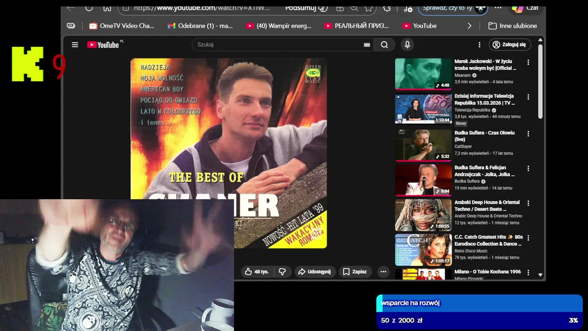The width and height of the screenshot is (588, 331).
Task: Reload the page with the refresh icon
Action: pyautogui.click(x=89, y=8)
